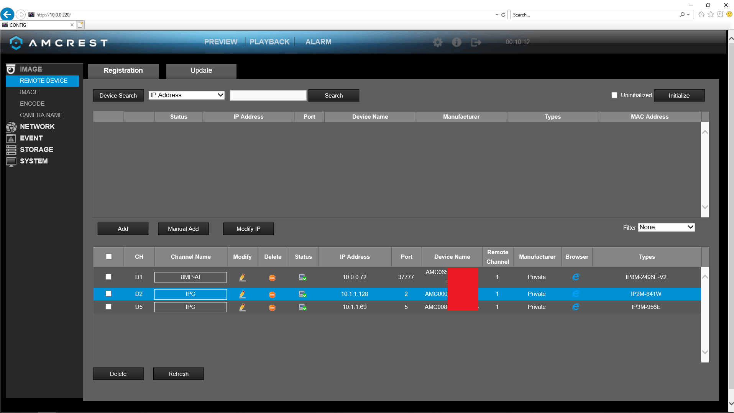Click the logout icon in header
The image size is (734, 413).
pos(476,42)
